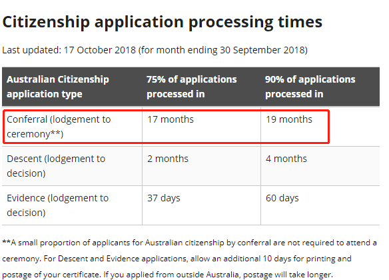The image size is (389, 280).
Task: Select the Descent (lodgement to decision) row label
Action: click(56, 166)
